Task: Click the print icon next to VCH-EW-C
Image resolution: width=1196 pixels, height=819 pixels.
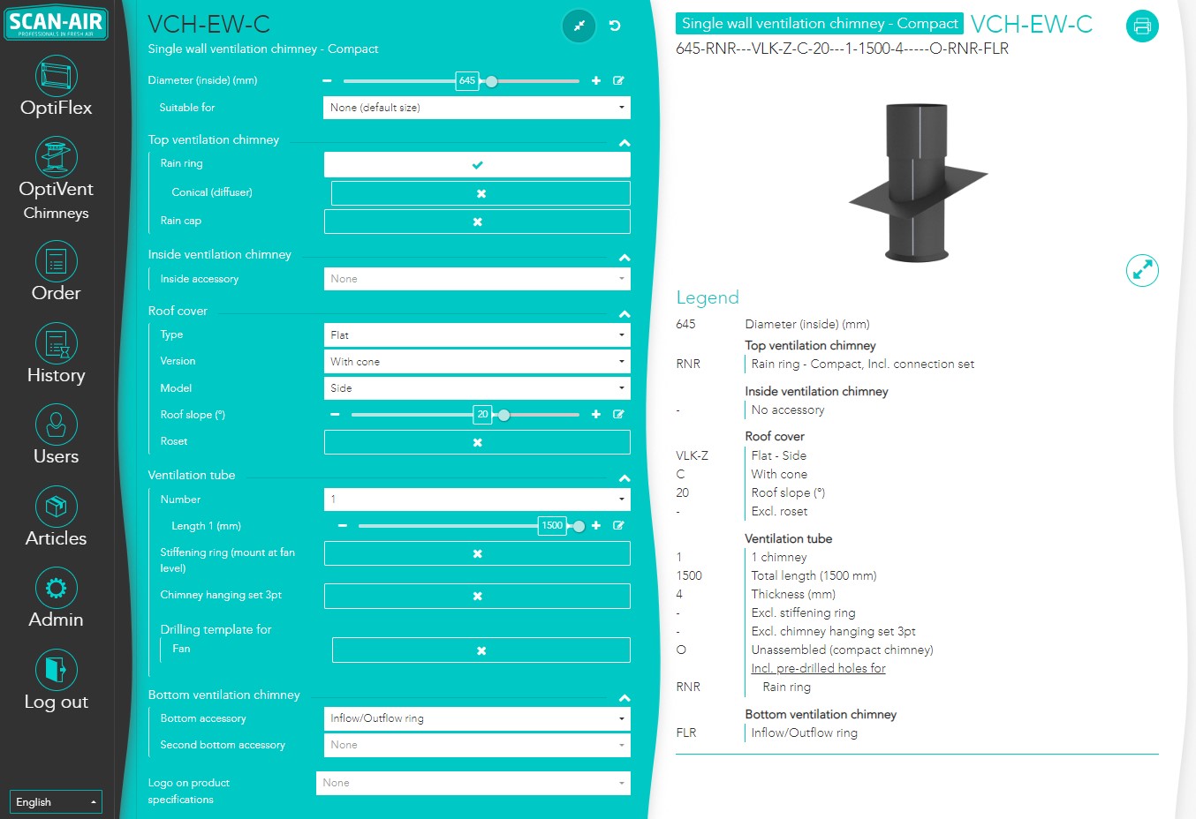Action: (1142, 26)
